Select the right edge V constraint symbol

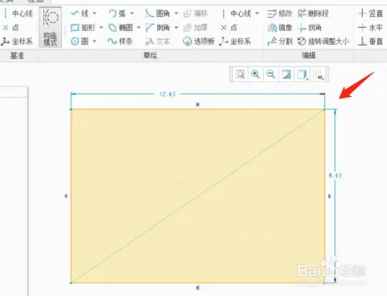click(330, 196)
